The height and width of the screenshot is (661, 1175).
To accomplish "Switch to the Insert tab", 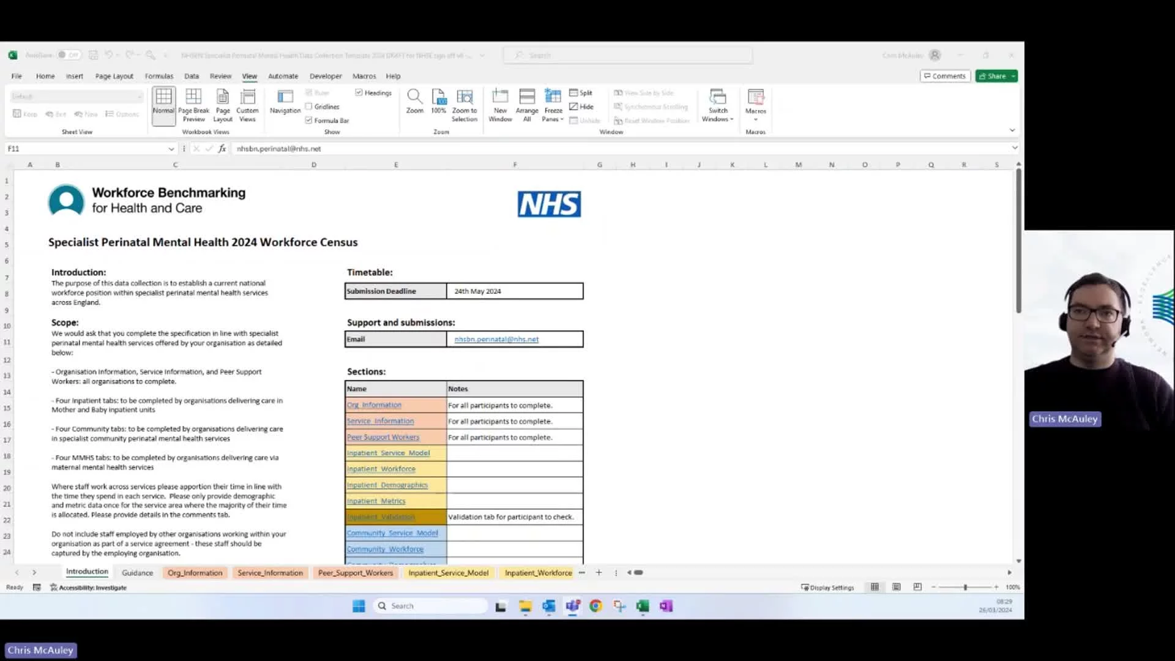I will tap(75, 77).
